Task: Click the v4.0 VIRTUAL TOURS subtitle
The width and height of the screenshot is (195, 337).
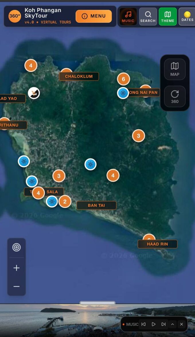Action: (x=48, y=22)
